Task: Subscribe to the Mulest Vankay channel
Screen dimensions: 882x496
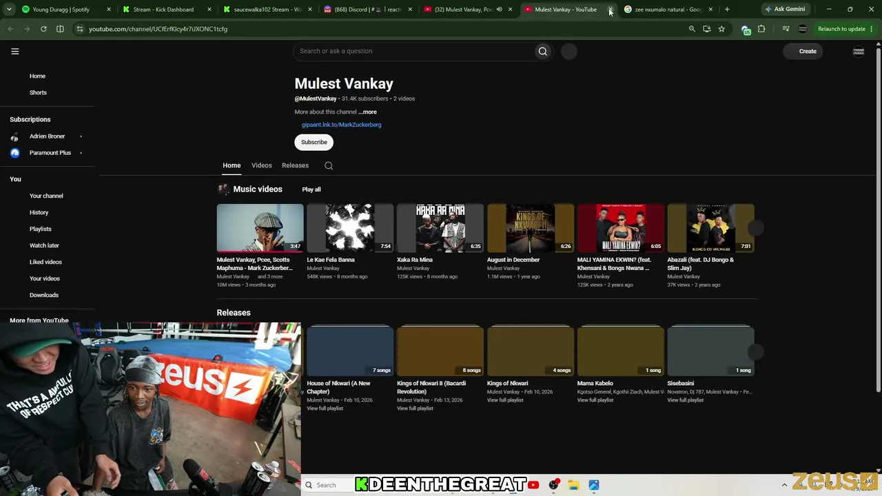Action: point(314,142)
